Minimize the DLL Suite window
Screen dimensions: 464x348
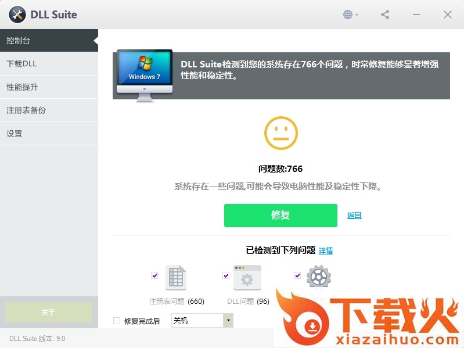416,15
